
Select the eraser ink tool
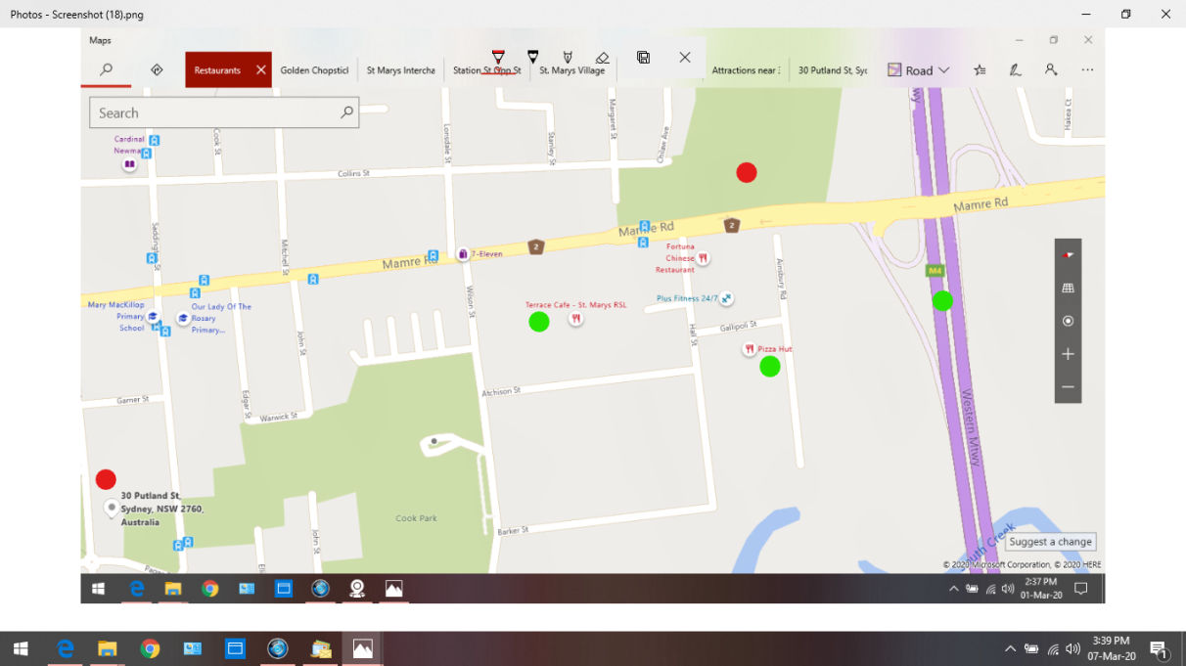pos(603,58)
